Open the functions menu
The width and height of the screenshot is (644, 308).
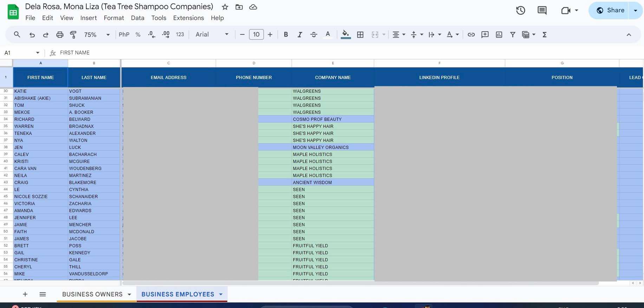coord(545,34)
